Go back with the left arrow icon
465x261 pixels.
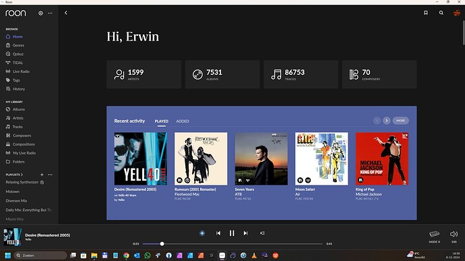tap(66, 13)
